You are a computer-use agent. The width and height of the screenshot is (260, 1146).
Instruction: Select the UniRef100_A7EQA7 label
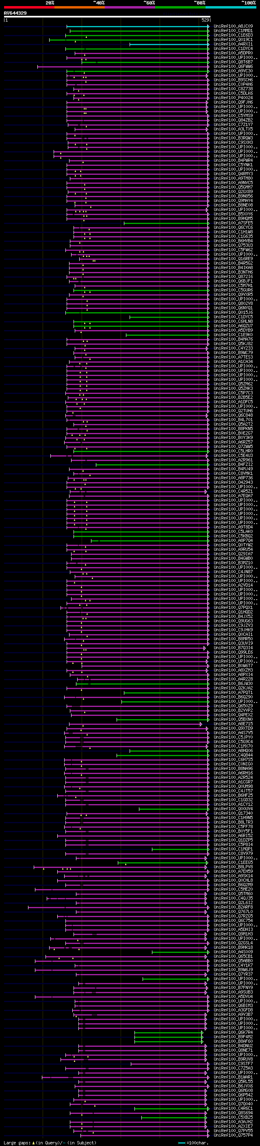coord(233,496)
